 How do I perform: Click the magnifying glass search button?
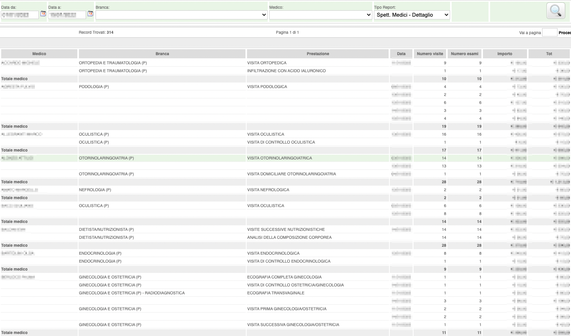556,11
